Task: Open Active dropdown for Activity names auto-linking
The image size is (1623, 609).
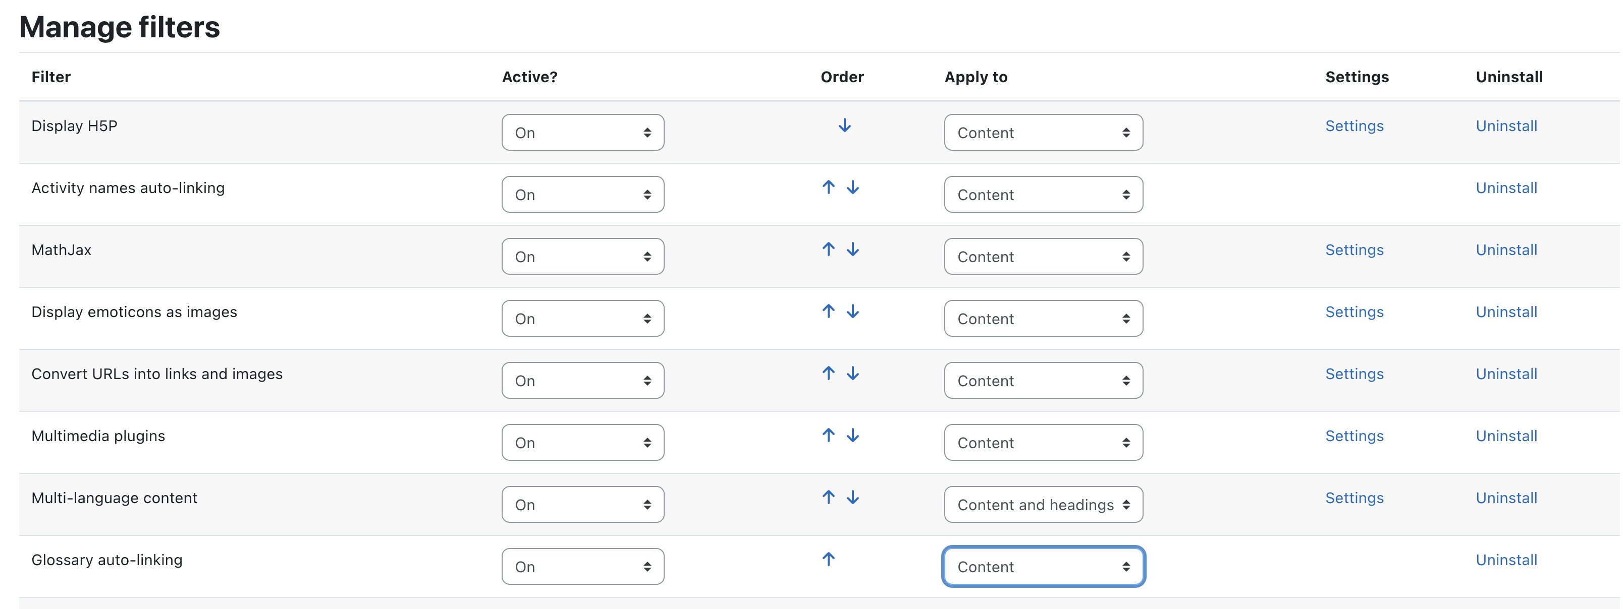Action: pyautogui.click(x=583, y=195)
